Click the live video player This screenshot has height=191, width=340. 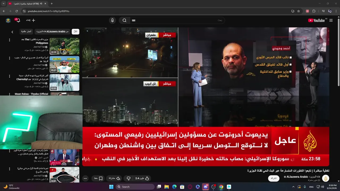[x=206, y=97]
